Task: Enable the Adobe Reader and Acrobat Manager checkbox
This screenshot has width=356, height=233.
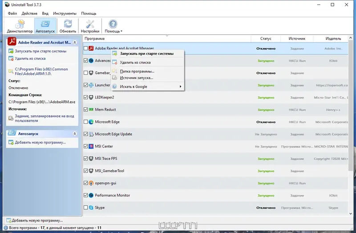Action: tap(85, 49)
